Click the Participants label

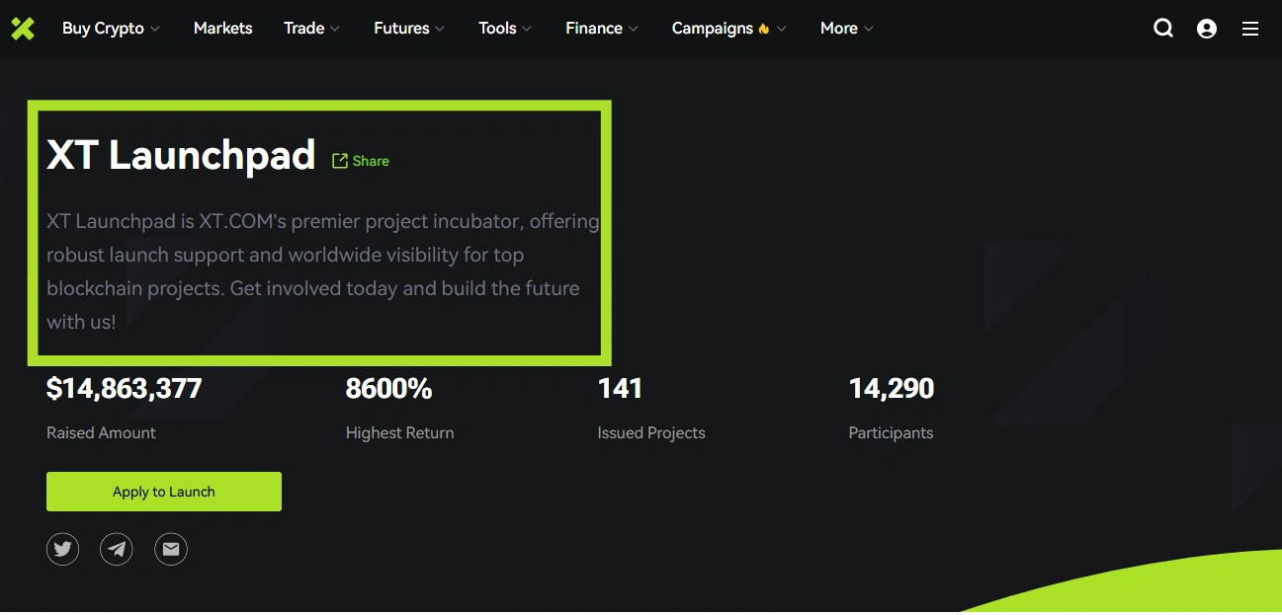891,432
